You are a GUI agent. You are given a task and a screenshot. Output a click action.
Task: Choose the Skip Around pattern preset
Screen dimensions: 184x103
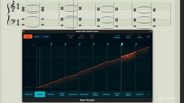84,94
